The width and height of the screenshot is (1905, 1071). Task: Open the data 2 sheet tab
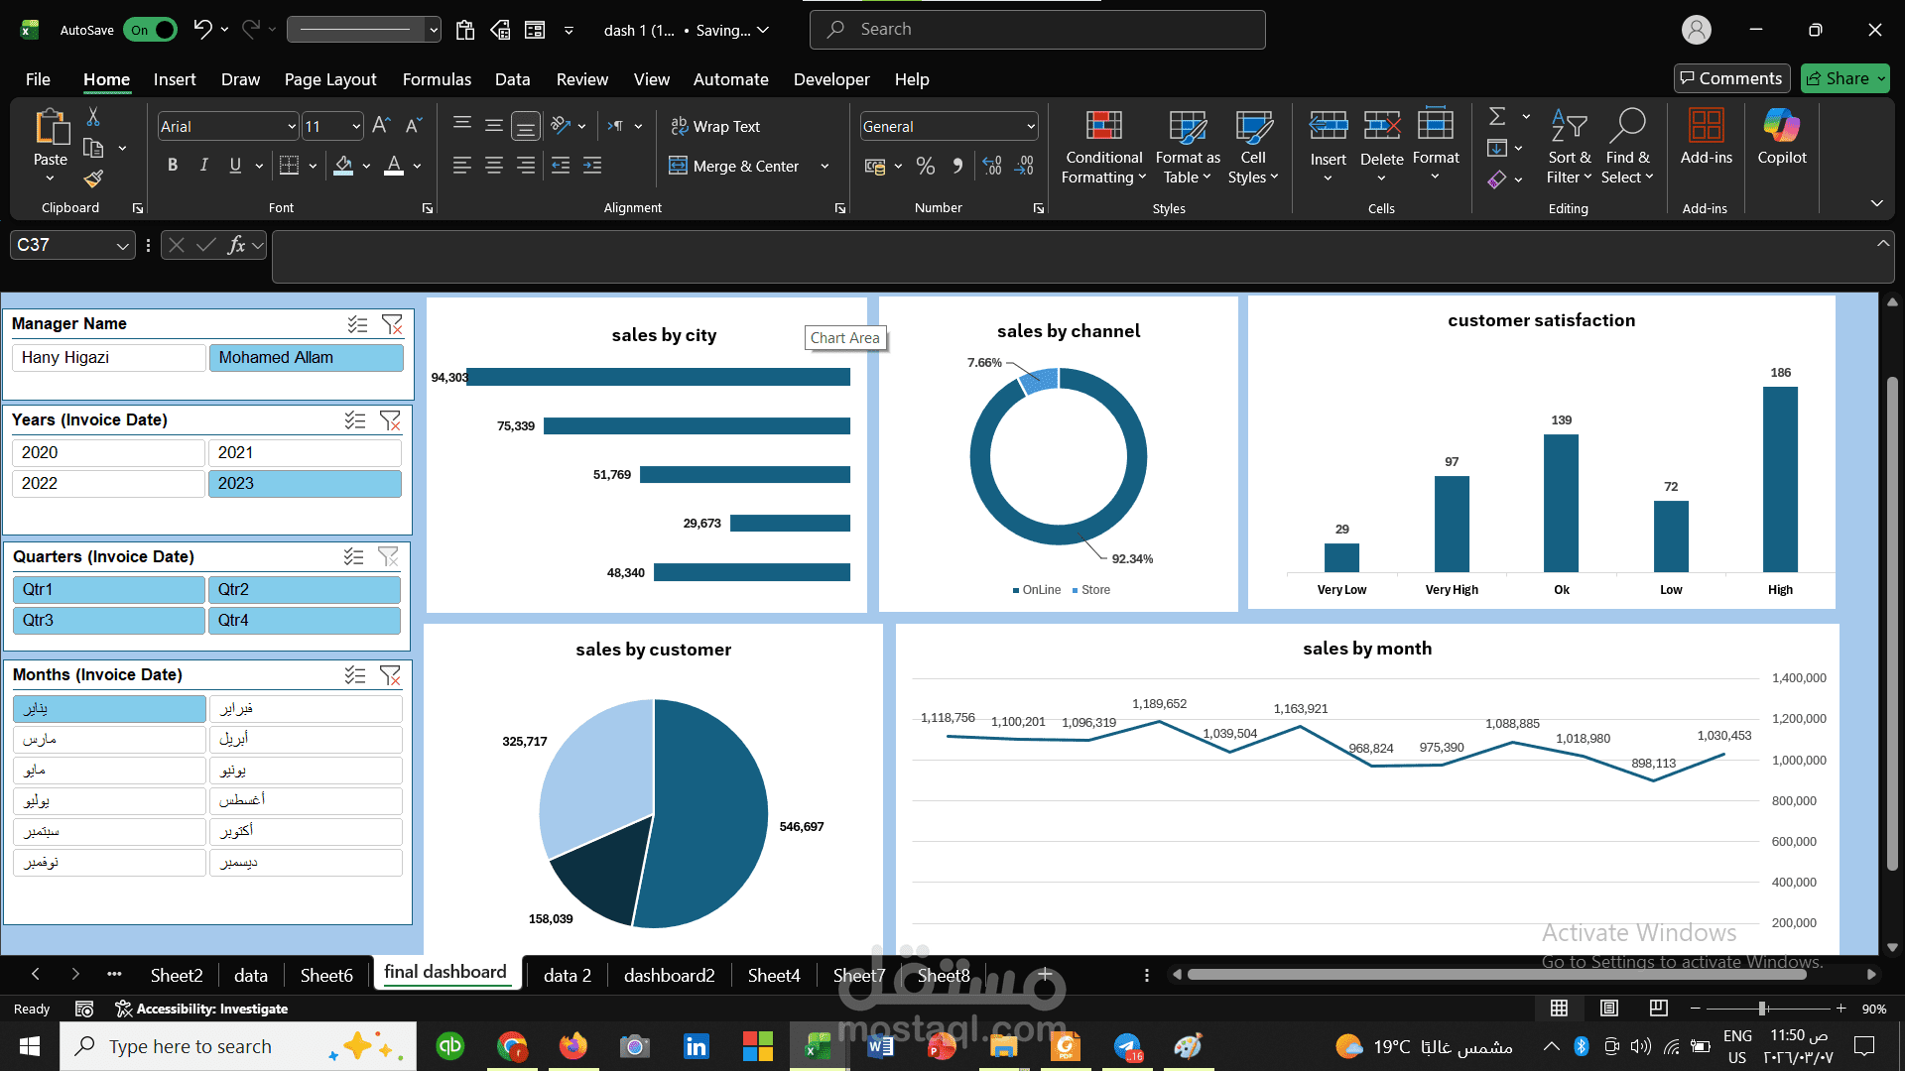pos(568,975)
